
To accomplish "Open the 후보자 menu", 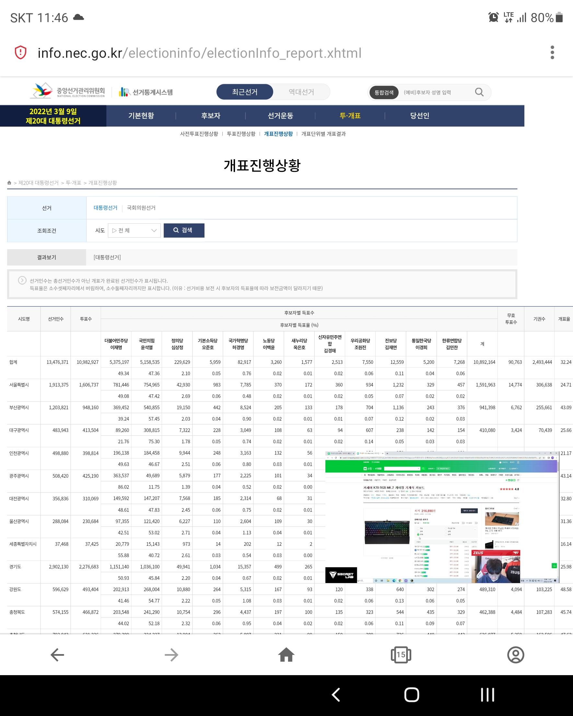I will [x=210, y=116].
